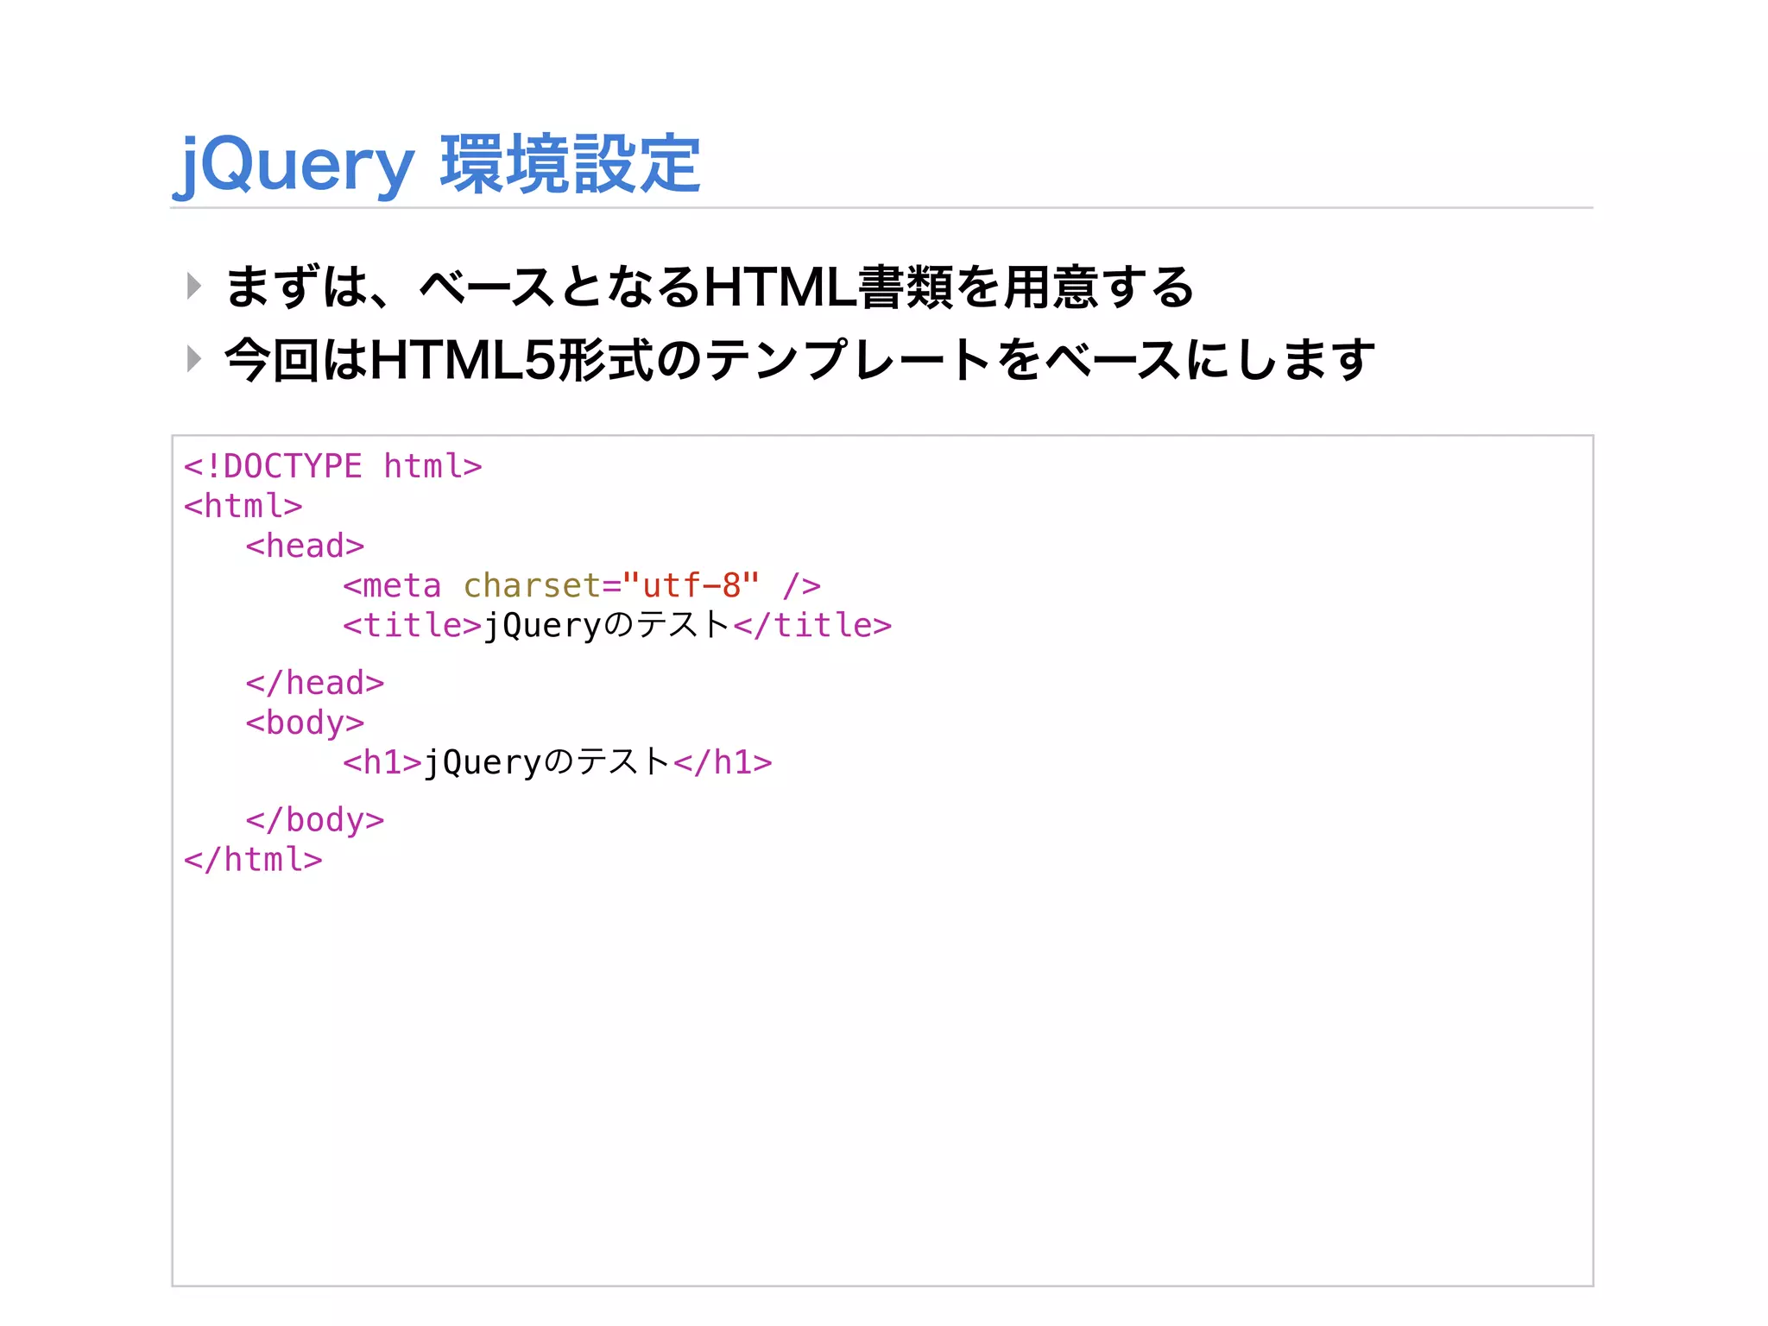This screenshot has width=1768, height=1326.
Task: Click the opening '<body>' tag
Action: coord(305,723)
